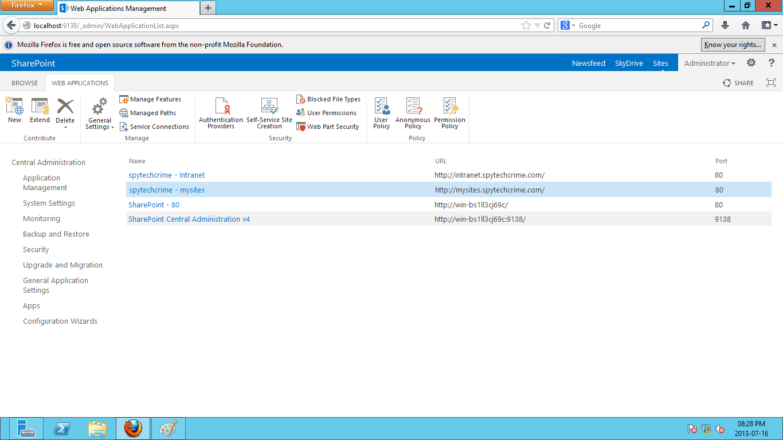This screenshot has height=440, width=783.
Task: Select the WEB APPLICATIONS ribbon tab
Action: click(80, 83)
